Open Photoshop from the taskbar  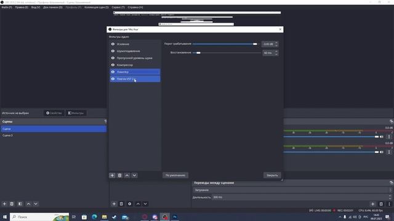click(x=175, y=217)
